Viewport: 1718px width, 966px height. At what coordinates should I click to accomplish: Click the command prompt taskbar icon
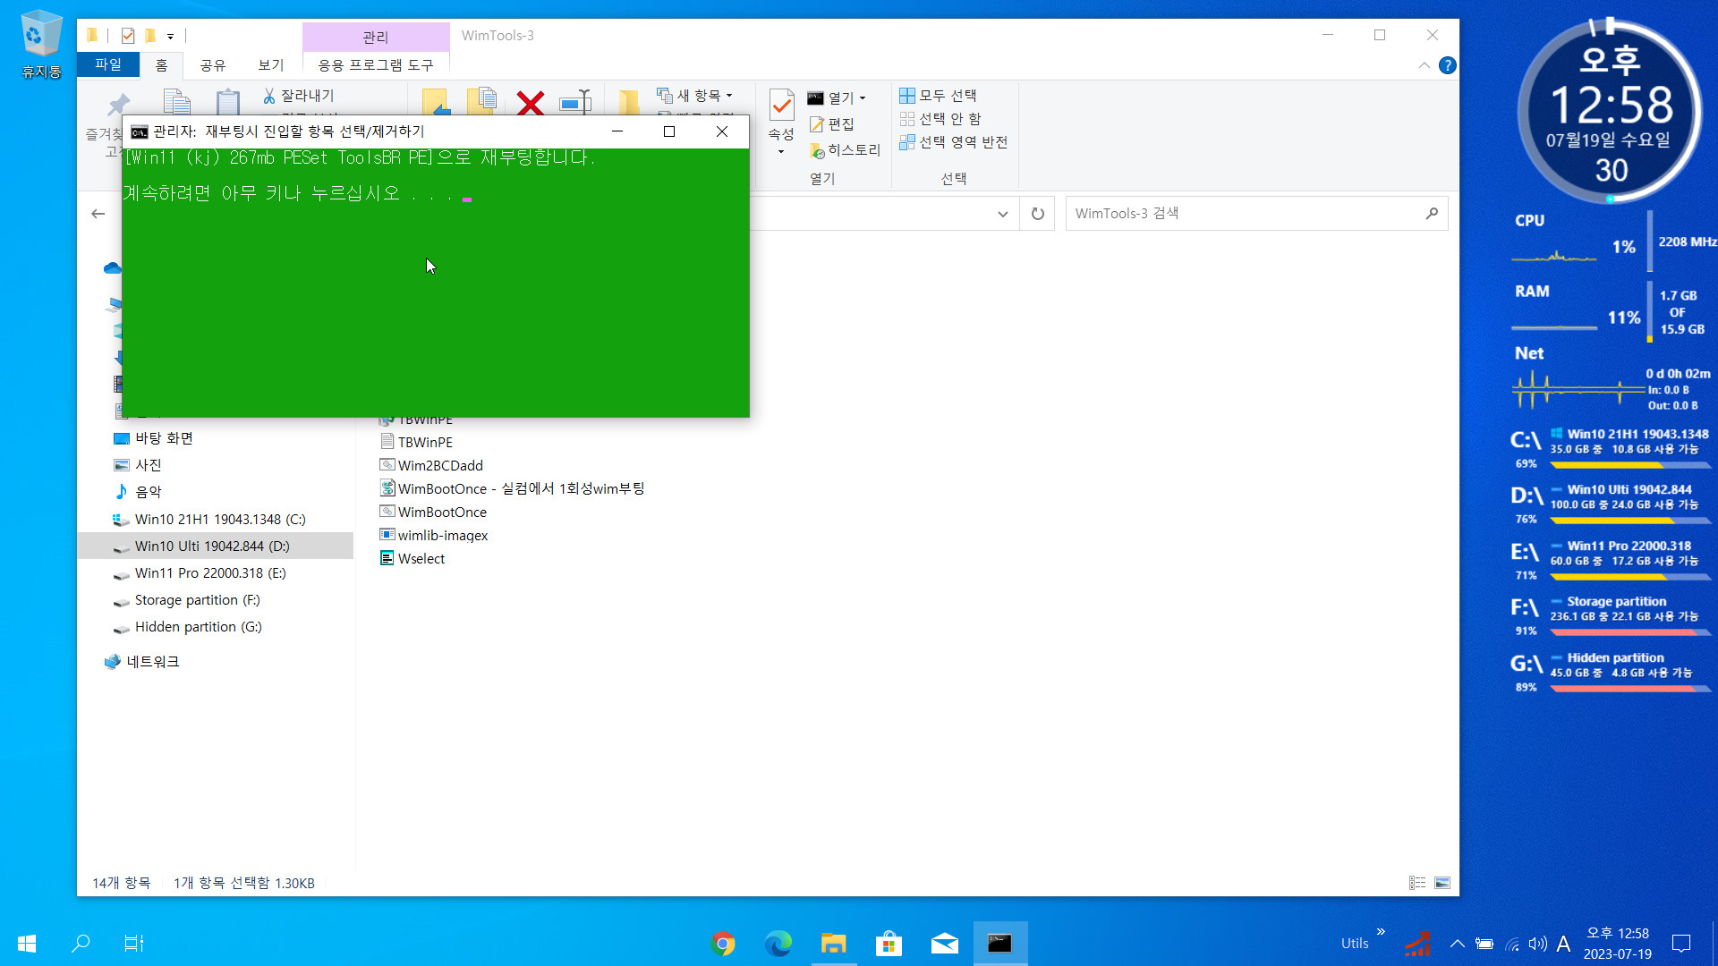click(x=999, y=944)
